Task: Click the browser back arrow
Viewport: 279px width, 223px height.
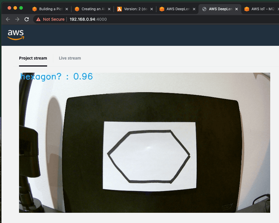Action: 8,19
